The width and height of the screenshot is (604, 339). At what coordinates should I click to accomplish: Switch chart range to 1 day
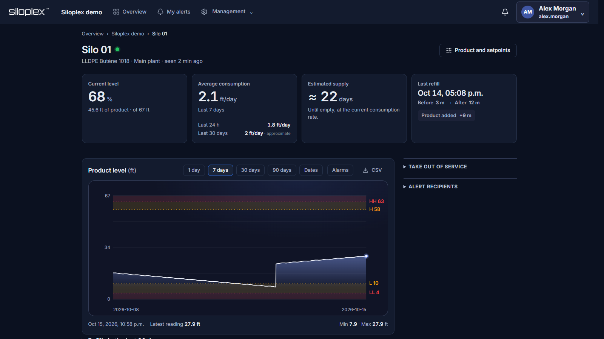pyautogui.click(x=194, y=170)
